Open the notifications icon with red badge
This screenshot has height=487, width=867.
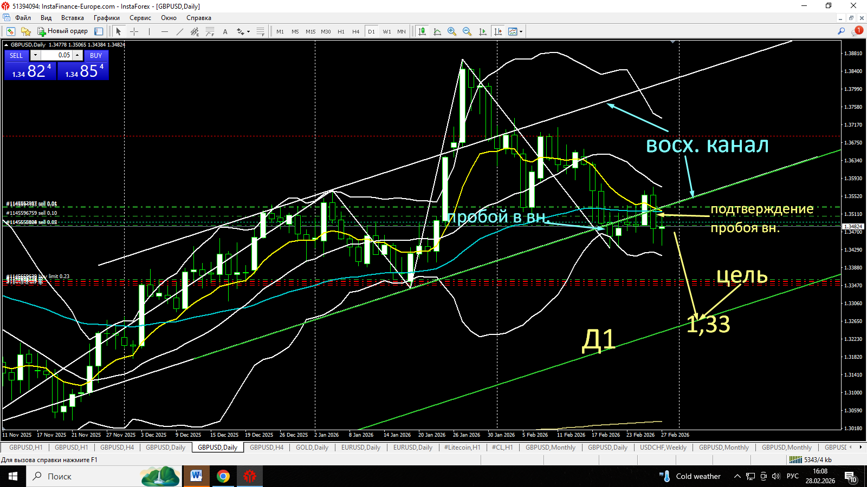(x=857, y=31)
